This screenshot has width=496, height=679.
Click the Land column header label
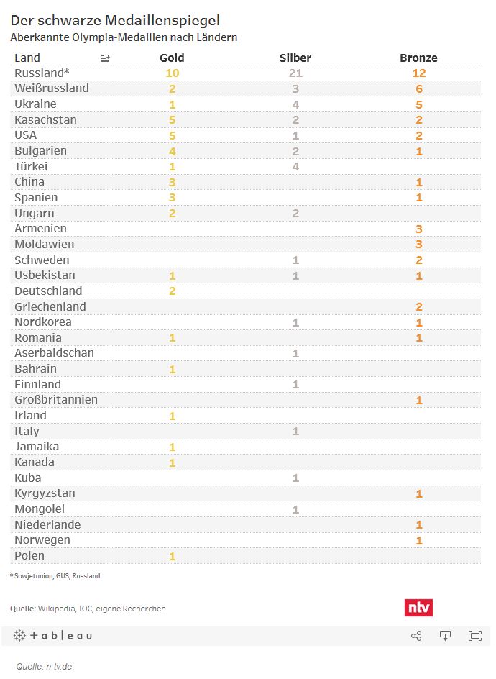coord(27,58)
